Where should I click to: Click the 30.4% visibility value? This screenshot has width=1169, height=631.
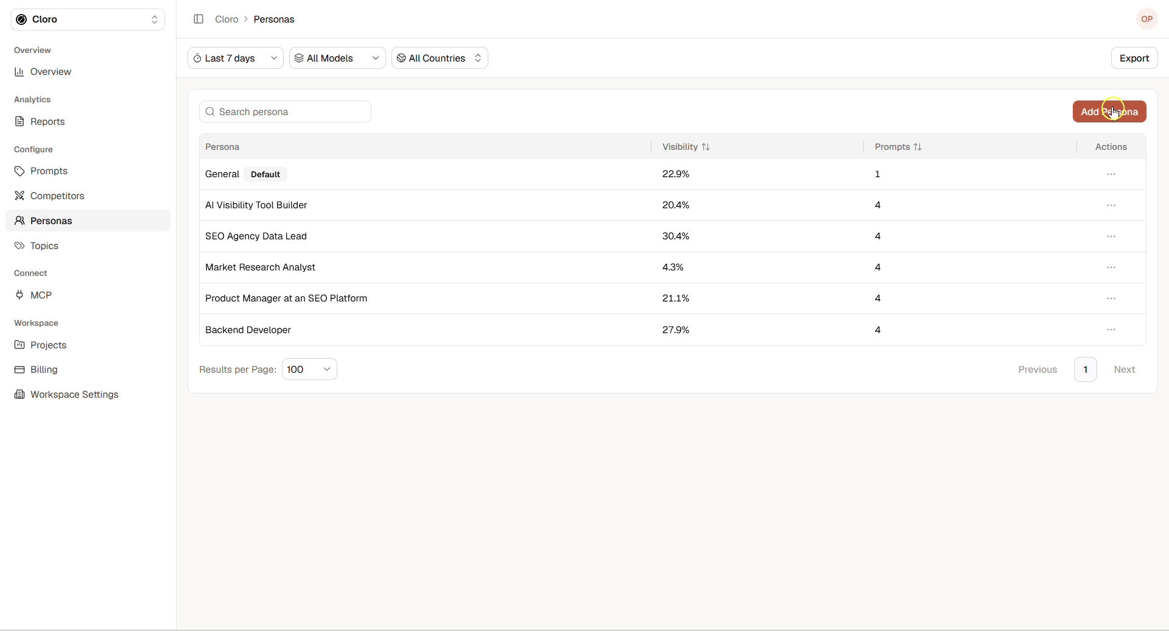(x=676, y=236)
